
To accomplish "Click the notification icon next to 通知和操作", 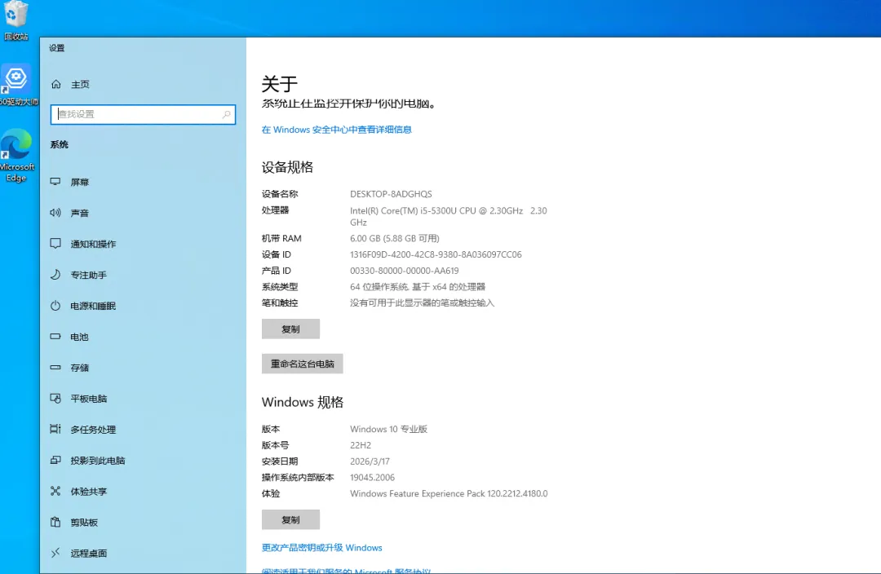I will 55,244.
